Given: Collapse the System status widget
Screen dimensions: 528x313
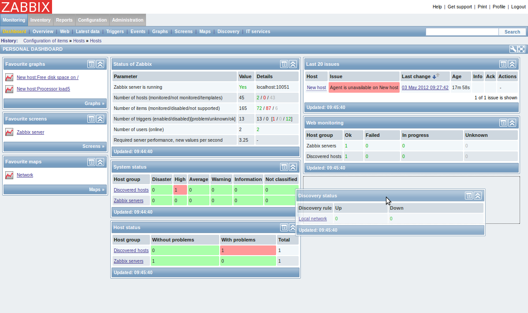Looking at the screenshot, I should tap(293, 167).
